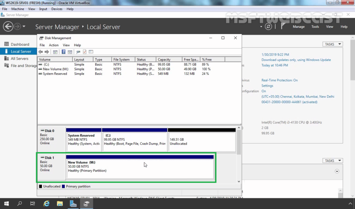Open Disk Management View menu
This screenshot has width=355, height=209.
66,45
